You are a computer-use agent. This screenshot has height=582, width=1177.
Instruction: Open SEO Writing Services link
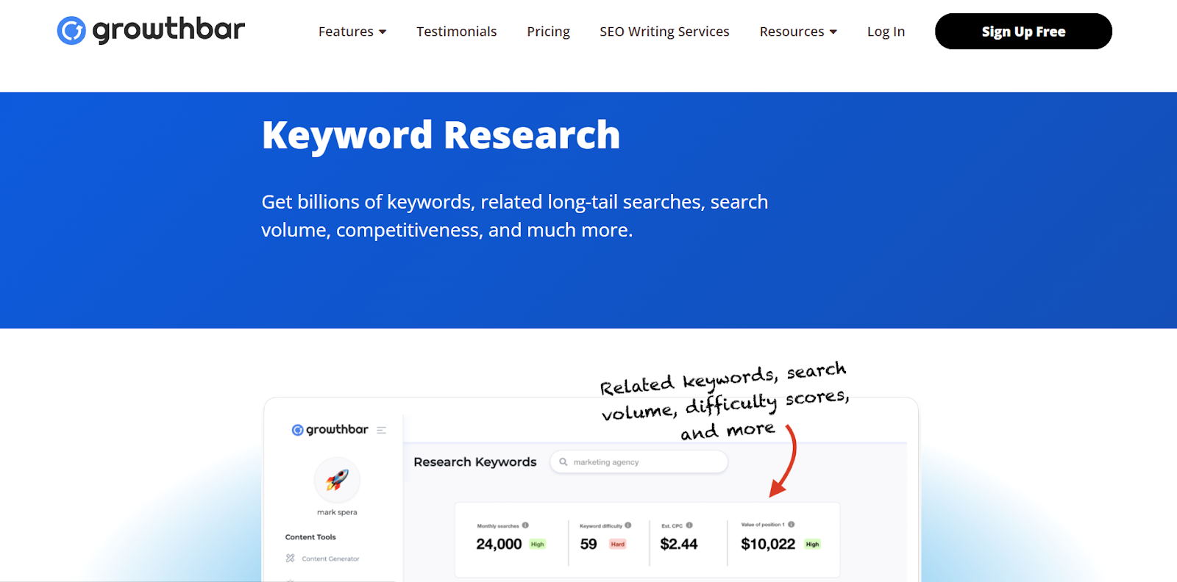[664, 32]
